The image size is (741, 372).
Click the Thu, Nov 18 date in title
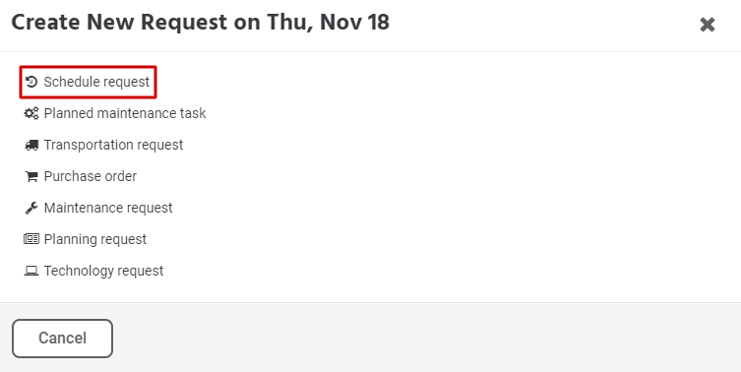(328, 23)
